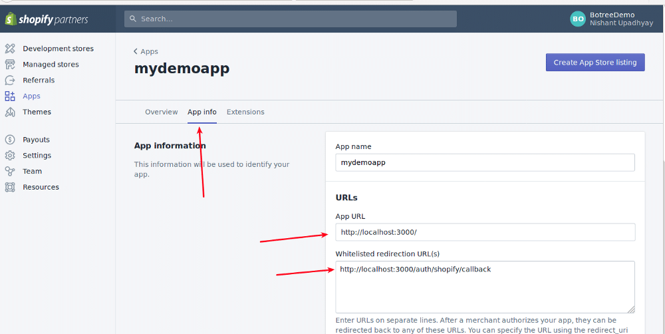Screen dimensions: 665x334
Task: Click the search magnifier icon
Action: tap(133, 19)
